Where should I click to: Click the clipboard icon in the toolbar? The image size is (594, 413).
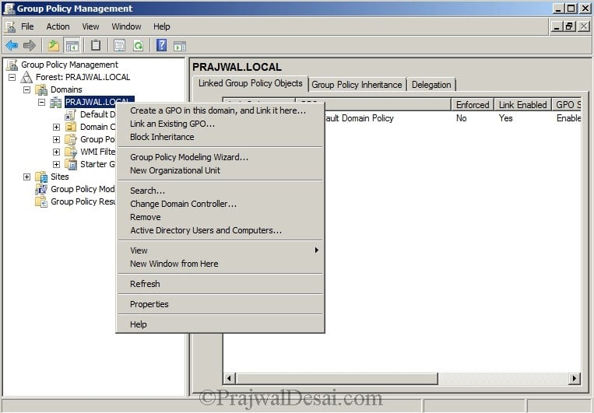point(96,45)
